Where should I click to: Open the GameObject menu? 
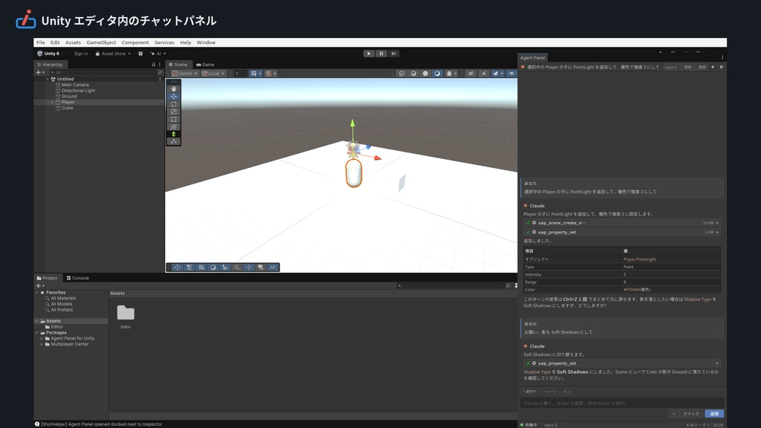pos(101,42)
